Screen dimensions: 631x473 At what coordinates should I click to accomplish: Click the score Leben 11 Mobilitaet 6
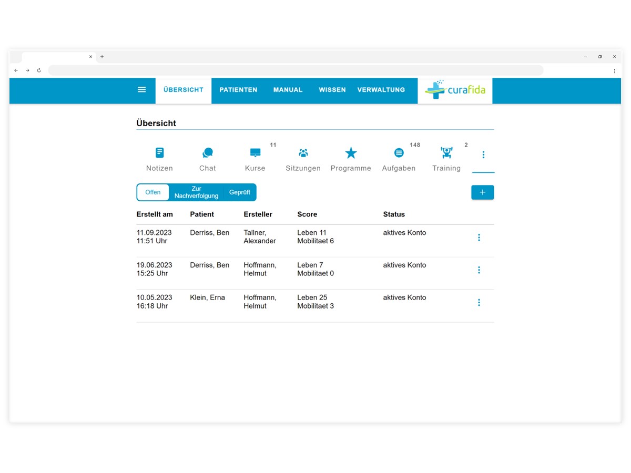315,237
